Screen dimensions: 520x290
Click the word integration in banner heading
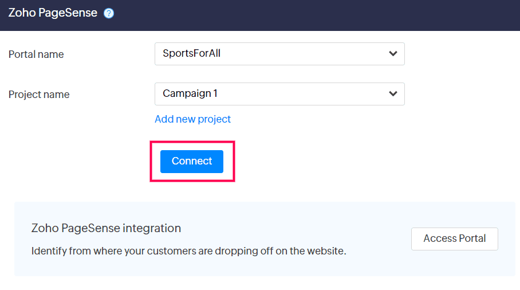pos(151,228)
